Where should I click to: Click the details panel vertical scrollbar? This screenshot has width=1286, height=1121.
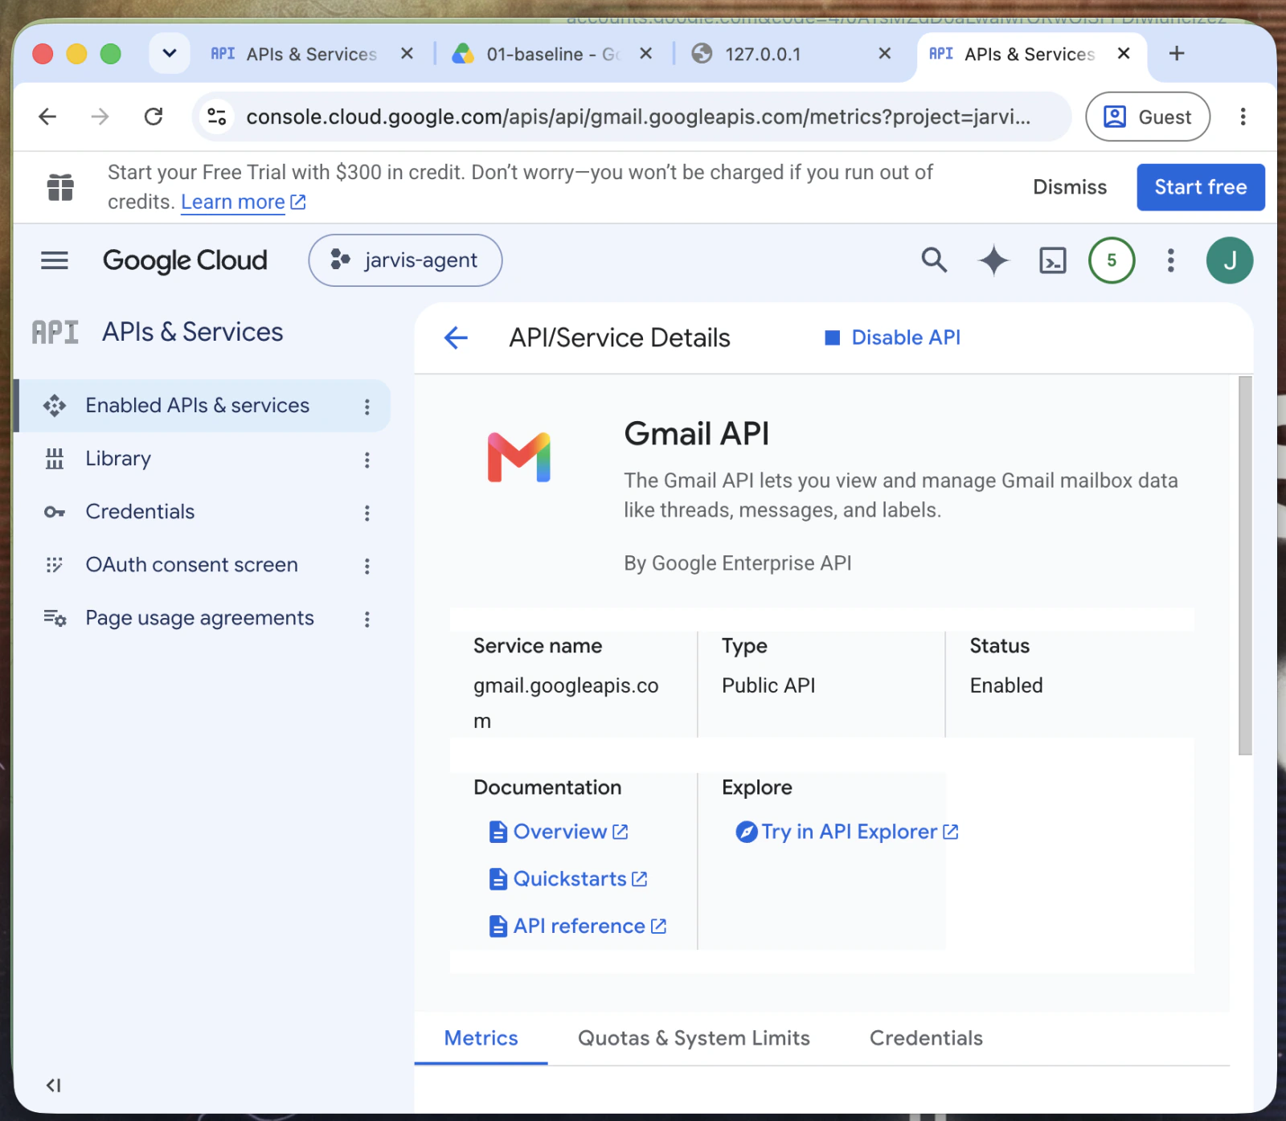(x=1245, y=566)
